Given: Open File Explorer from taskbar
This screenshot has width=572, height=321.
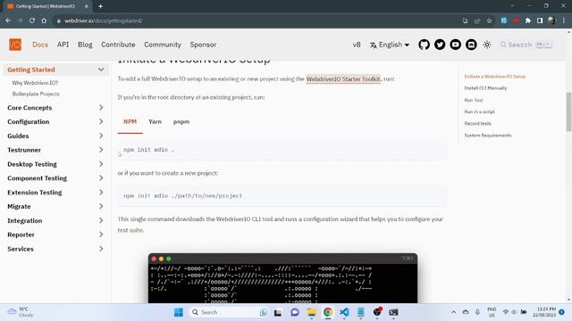Looking at the screenshot, I should point(311,312).
